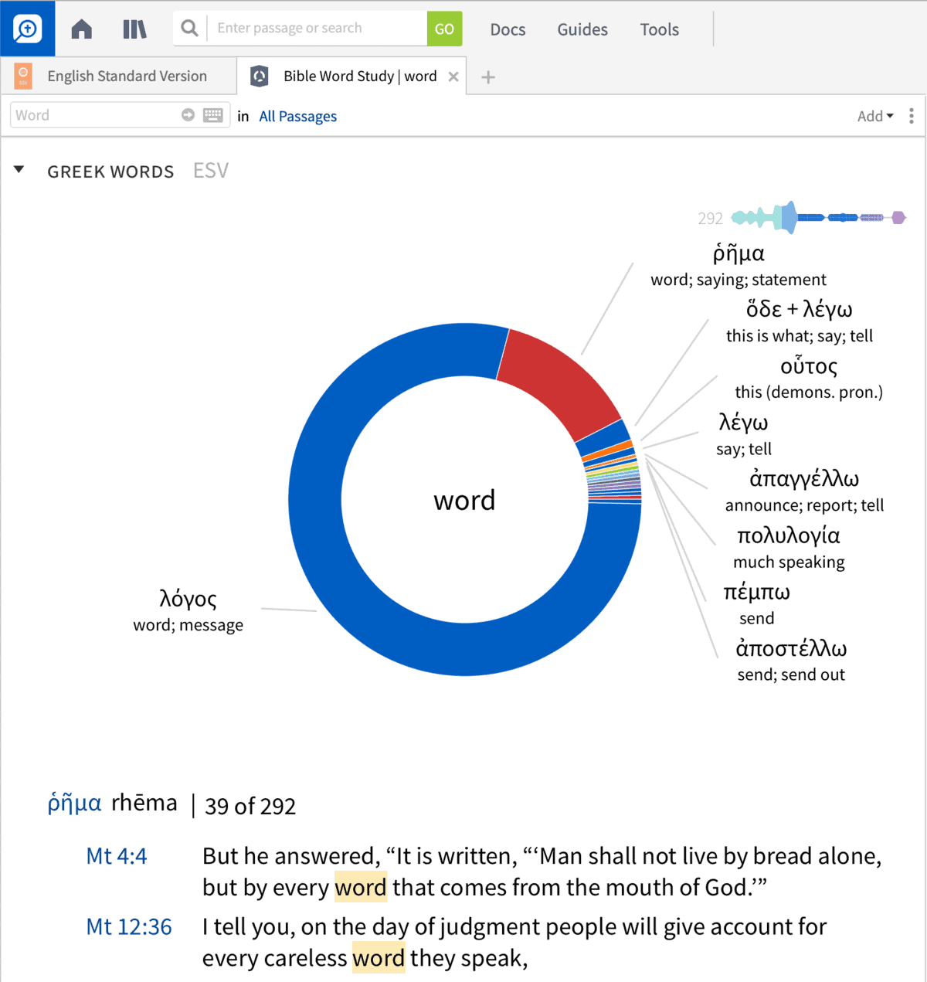Close the Bible Word Study tab
This screenshot has height=982, width=927.
tap(453, 76)
